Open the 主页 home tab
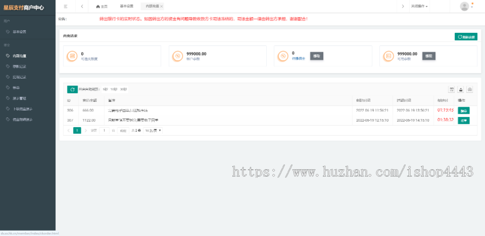485x236 pixels. 102,6
